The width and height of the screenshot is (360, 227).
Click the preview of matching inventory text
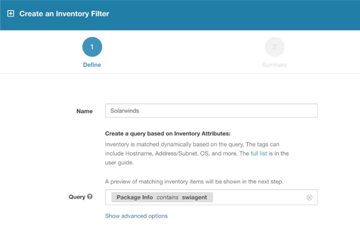[x=194, y=182]
